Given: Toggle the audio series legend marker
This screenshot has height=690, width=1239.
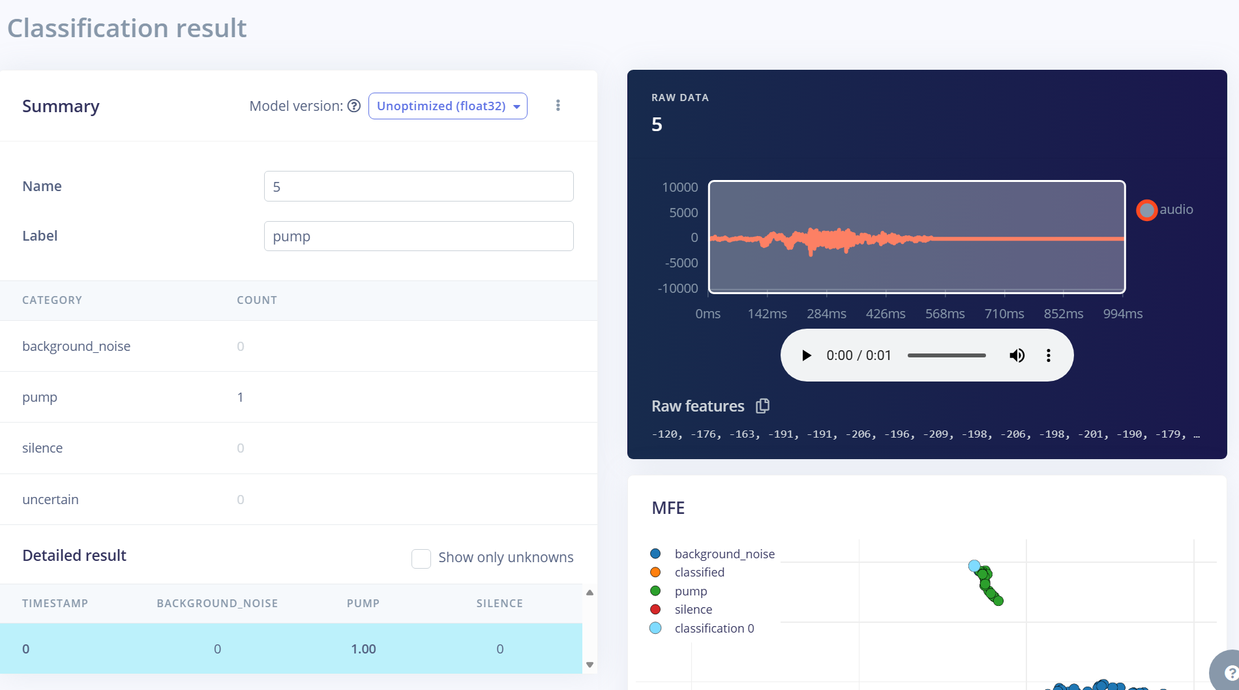Looking at the screenshot, I should (1146, 210).
